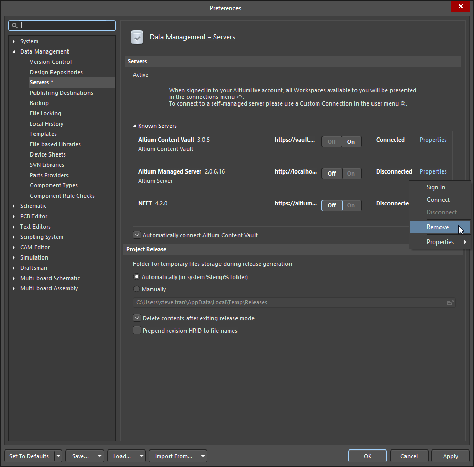Open the Load dropdown arrow

pyautogui.click(x=142, y=456)
